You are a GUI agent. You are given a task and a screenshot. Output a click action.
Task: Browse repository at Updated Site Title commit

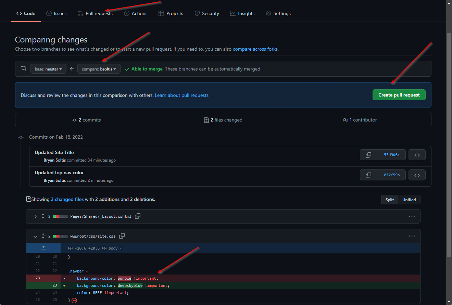click(x=417, y=155)
